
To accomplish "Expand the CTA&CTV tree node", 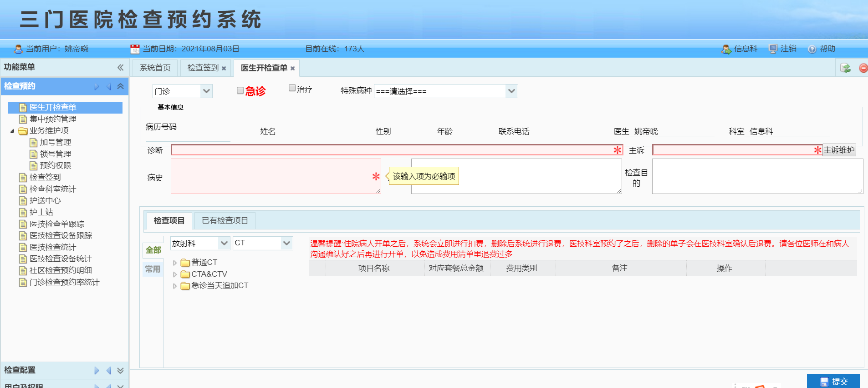I will [175, 274].
